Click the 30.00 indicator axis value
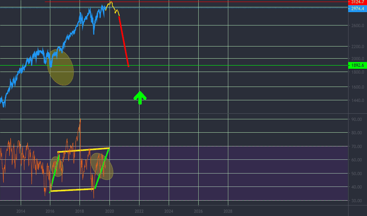 (x=356, y=201)
